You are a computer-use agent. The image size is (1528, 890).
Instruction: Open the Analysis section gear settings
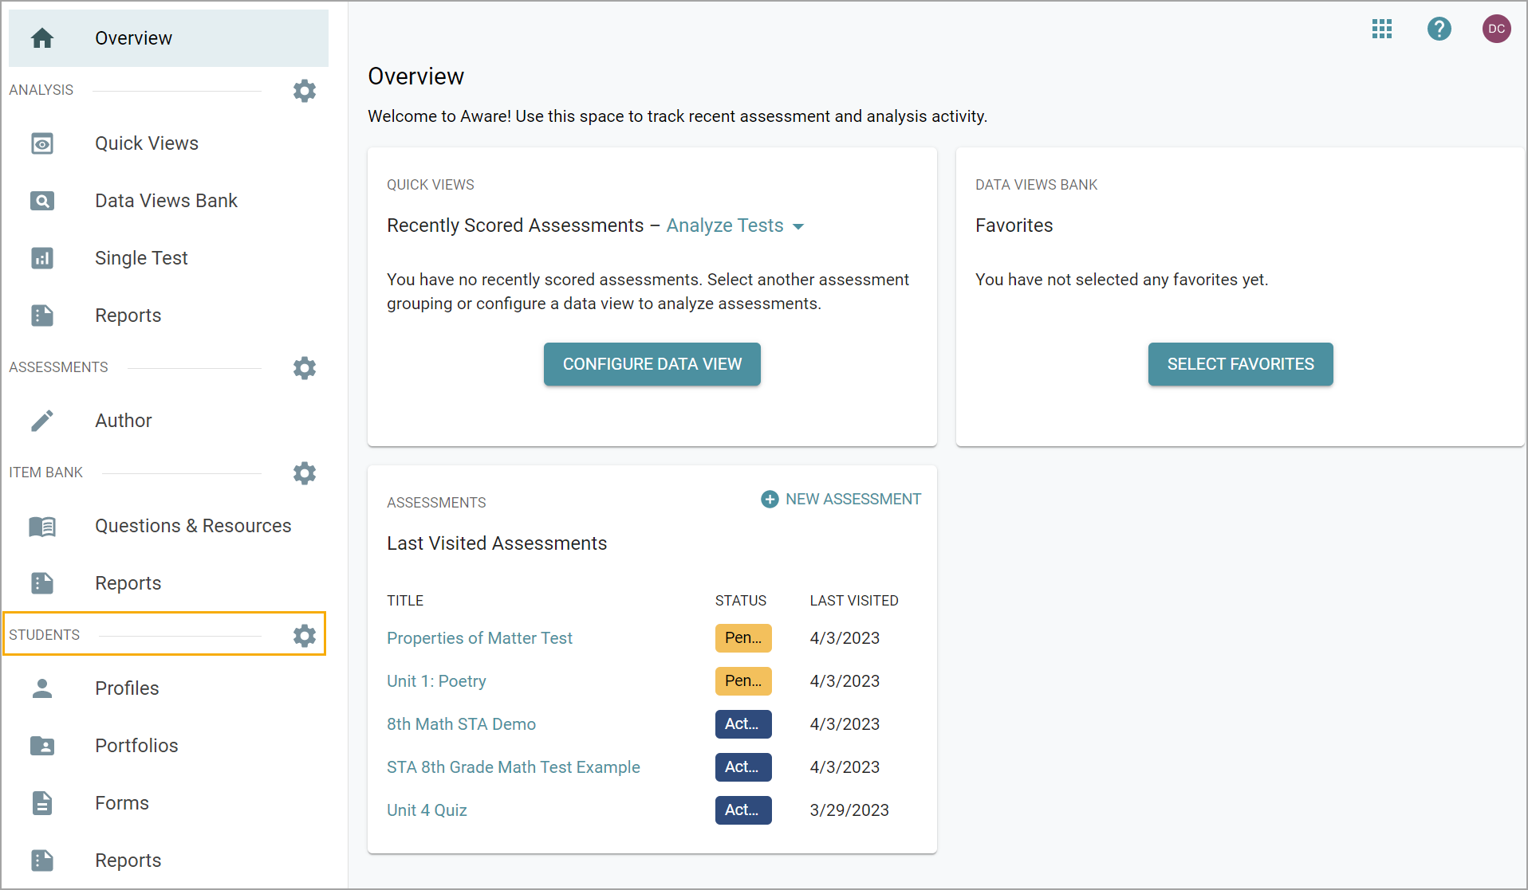pyautogui.click(x=304, y=91)
